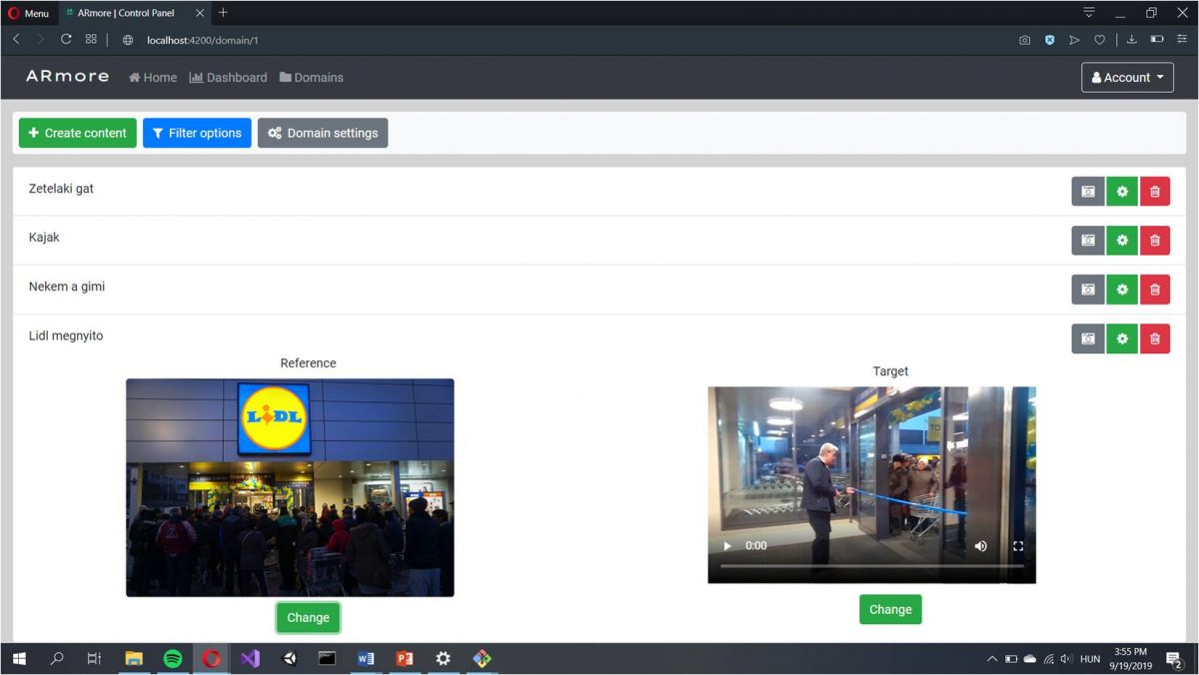Open Opera downloads from the toolbar
1199x675 pixels.
click(x=1131, y=40)
